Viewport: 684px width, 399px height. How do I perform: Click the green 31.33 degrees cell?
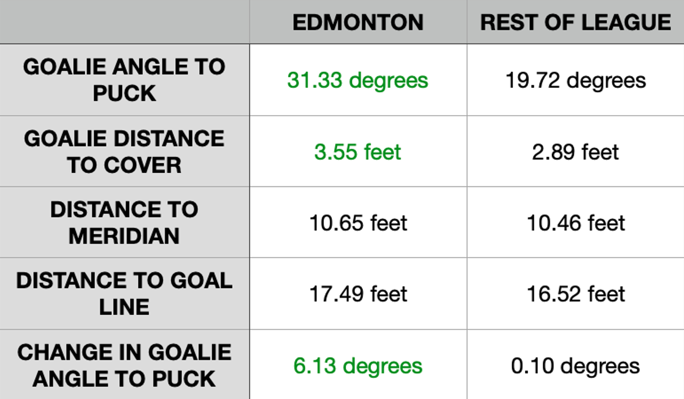tap(358, 80)
